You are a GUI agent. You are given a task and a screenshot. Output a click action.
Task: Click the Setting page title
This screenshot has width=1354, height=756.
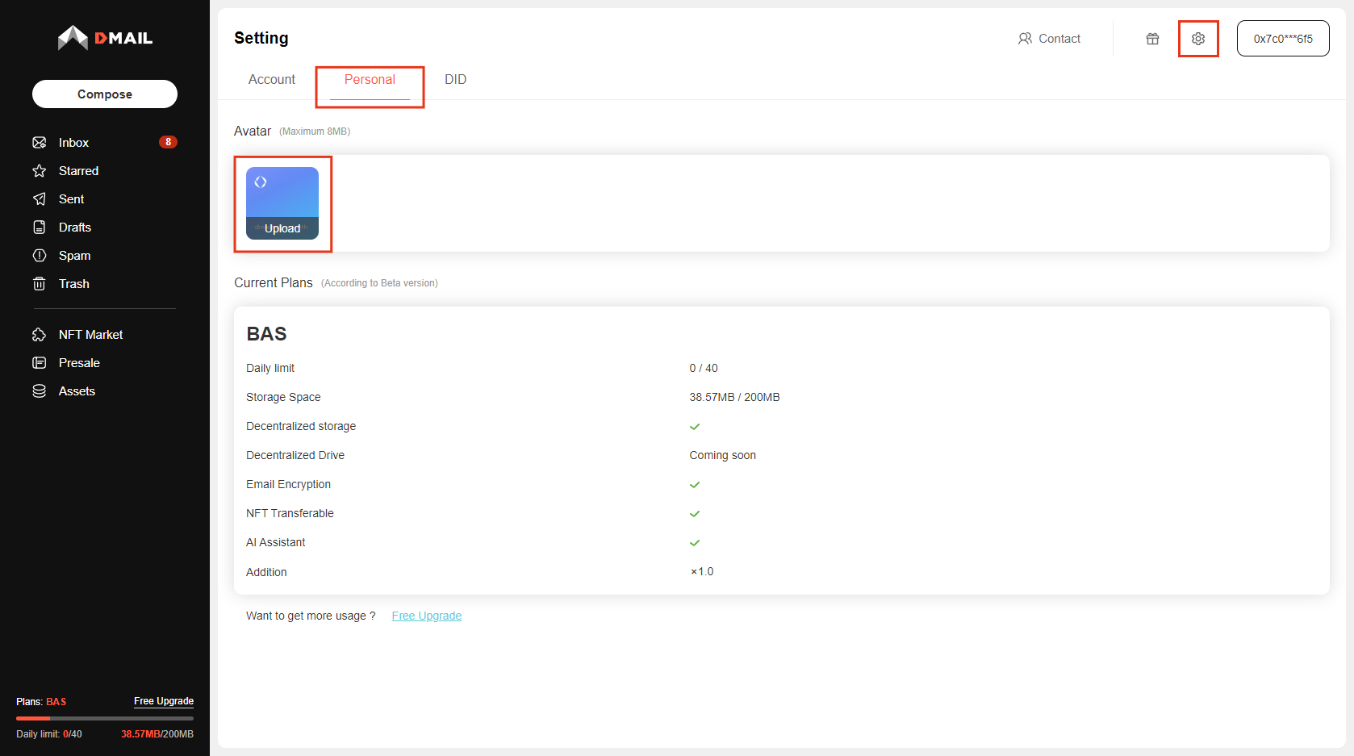(261, 38)
